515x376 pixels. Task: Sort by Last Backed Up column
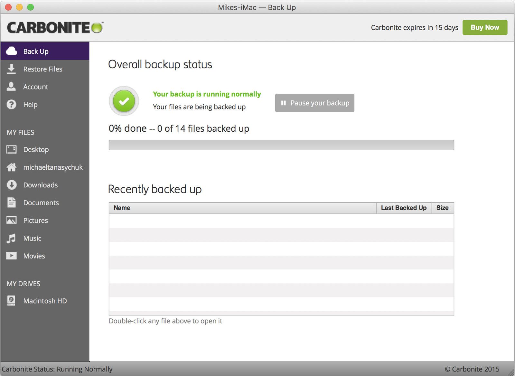404,208
